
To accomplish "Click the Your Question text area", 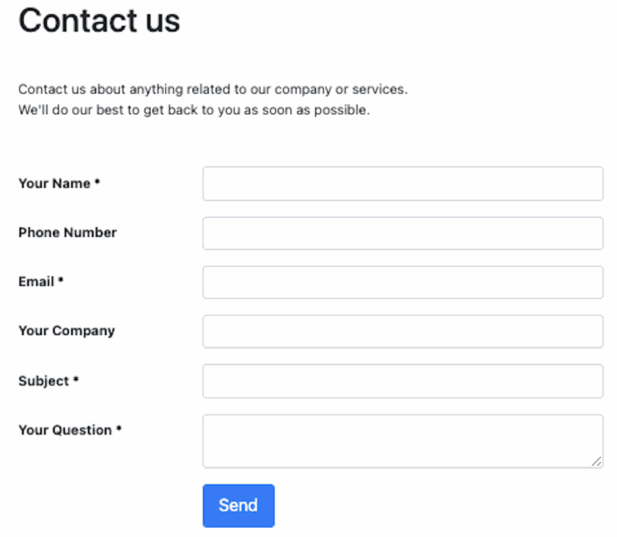I will 403,441.
